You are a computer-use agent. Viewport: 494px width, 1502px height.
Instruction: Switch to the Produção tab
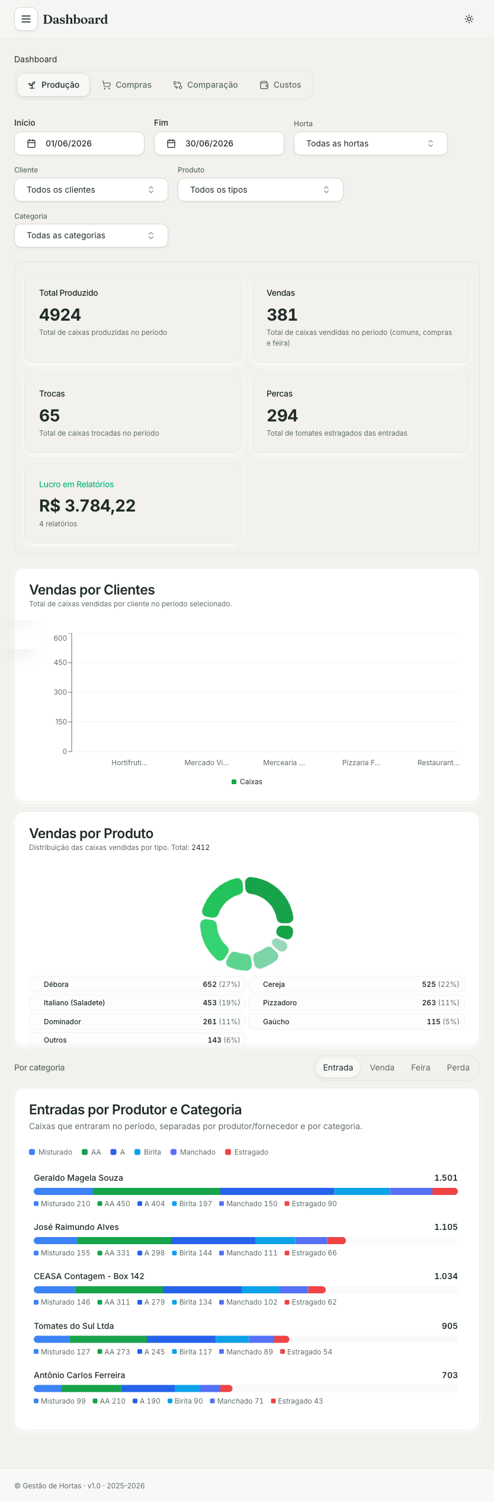[x=53, y=85]
